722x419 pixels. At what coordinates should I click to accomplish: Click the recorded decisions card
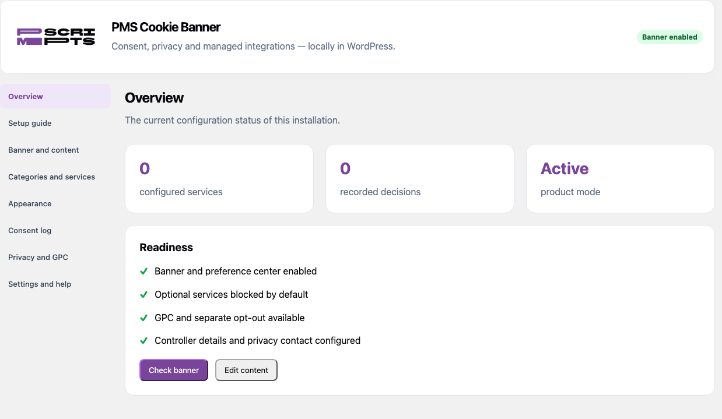click(x=420, y=178)
